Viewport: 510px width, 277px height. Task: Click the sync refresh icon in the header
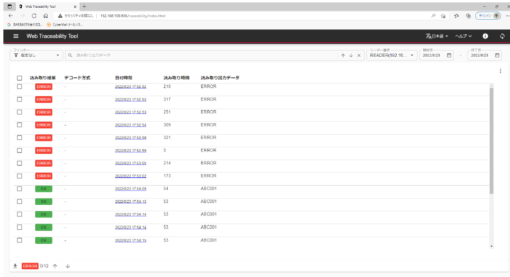tap(502, 36)
